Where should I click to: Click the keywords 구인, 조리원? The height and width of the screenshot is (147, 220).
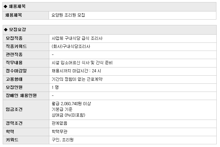[x=63, y=140]
